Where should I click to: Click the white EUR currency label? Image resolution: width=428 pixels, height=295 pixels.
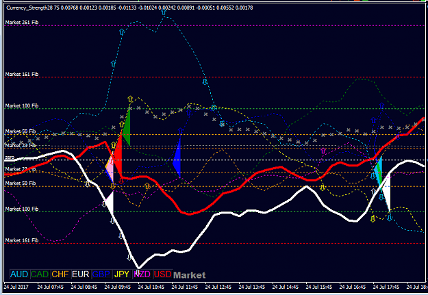tap(81, 274)
